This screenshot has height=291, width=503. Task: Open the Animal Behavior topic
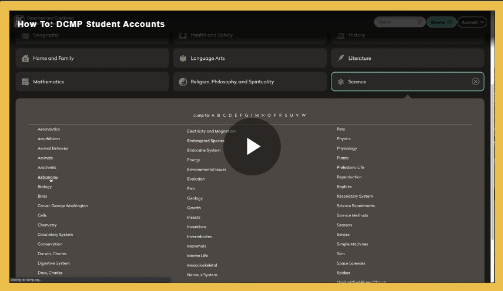[x=53, y=148]
